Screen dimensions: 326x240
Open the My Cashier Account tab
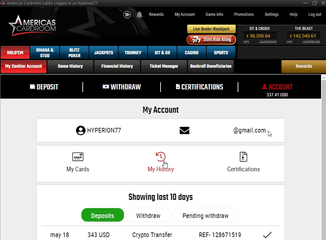click(23, 66)
